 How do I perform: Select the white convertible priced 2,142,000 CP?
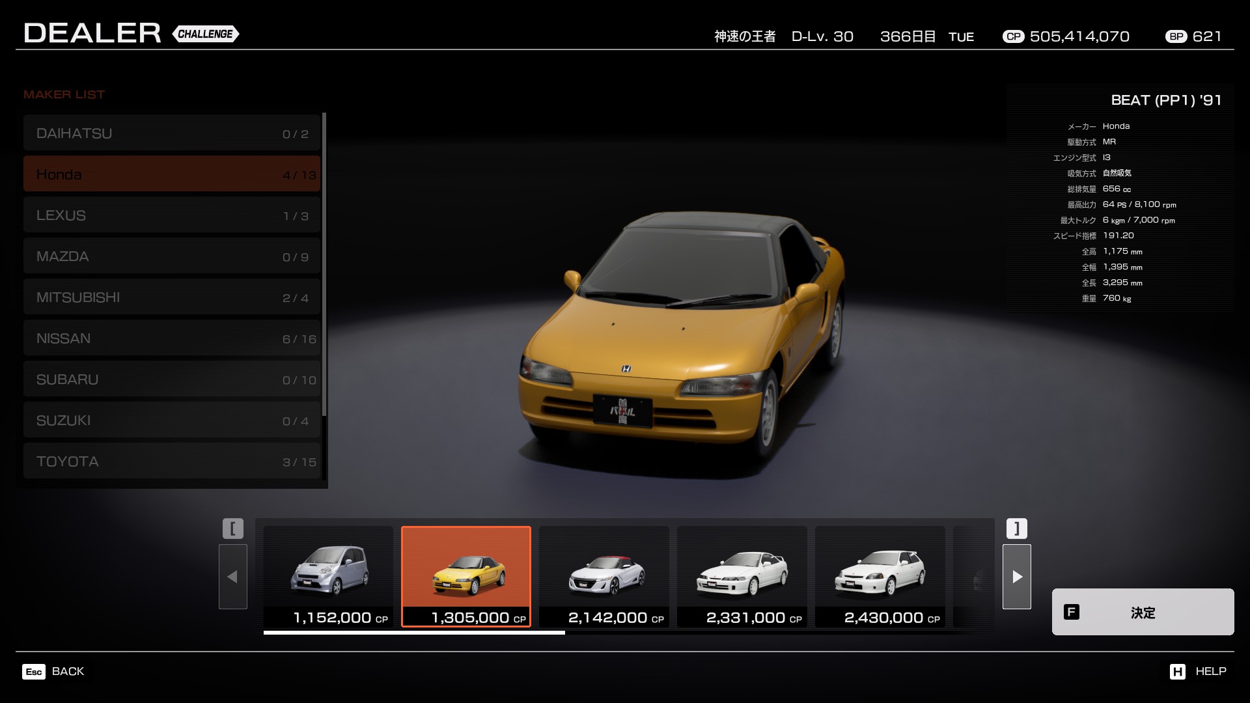coord(604,576)
